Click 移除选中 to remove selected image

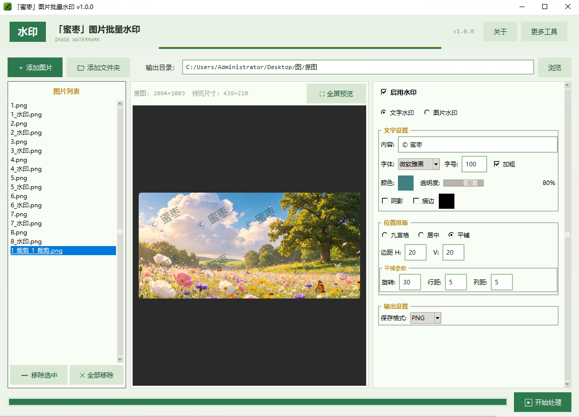click(39, 375)
